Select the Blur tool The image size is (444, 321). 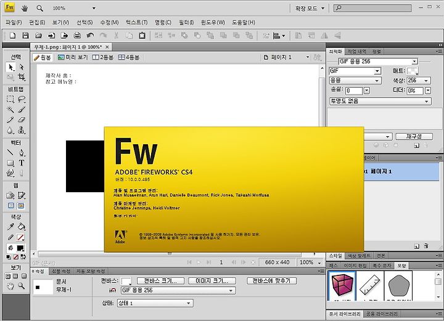click(10, 131)
